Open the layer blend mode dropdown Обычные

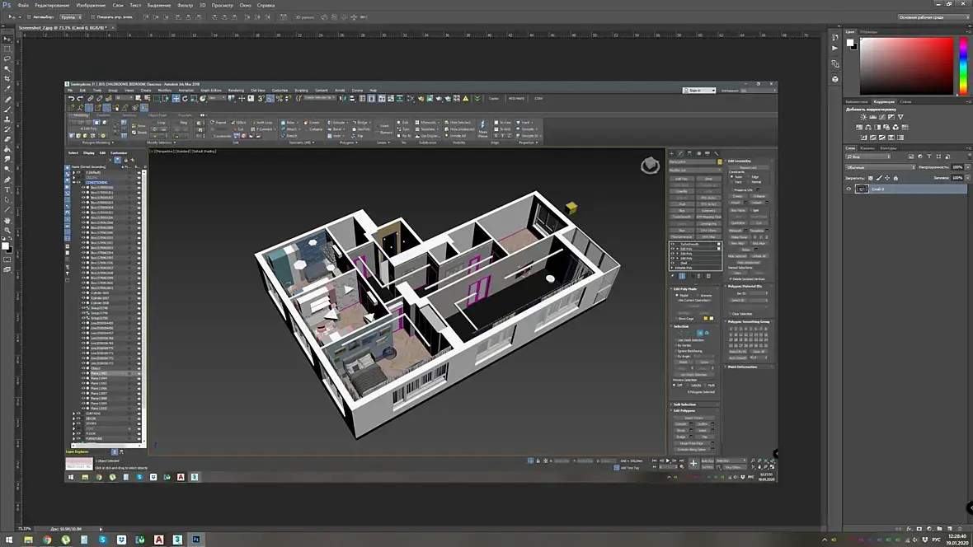(x=881, y=166)
